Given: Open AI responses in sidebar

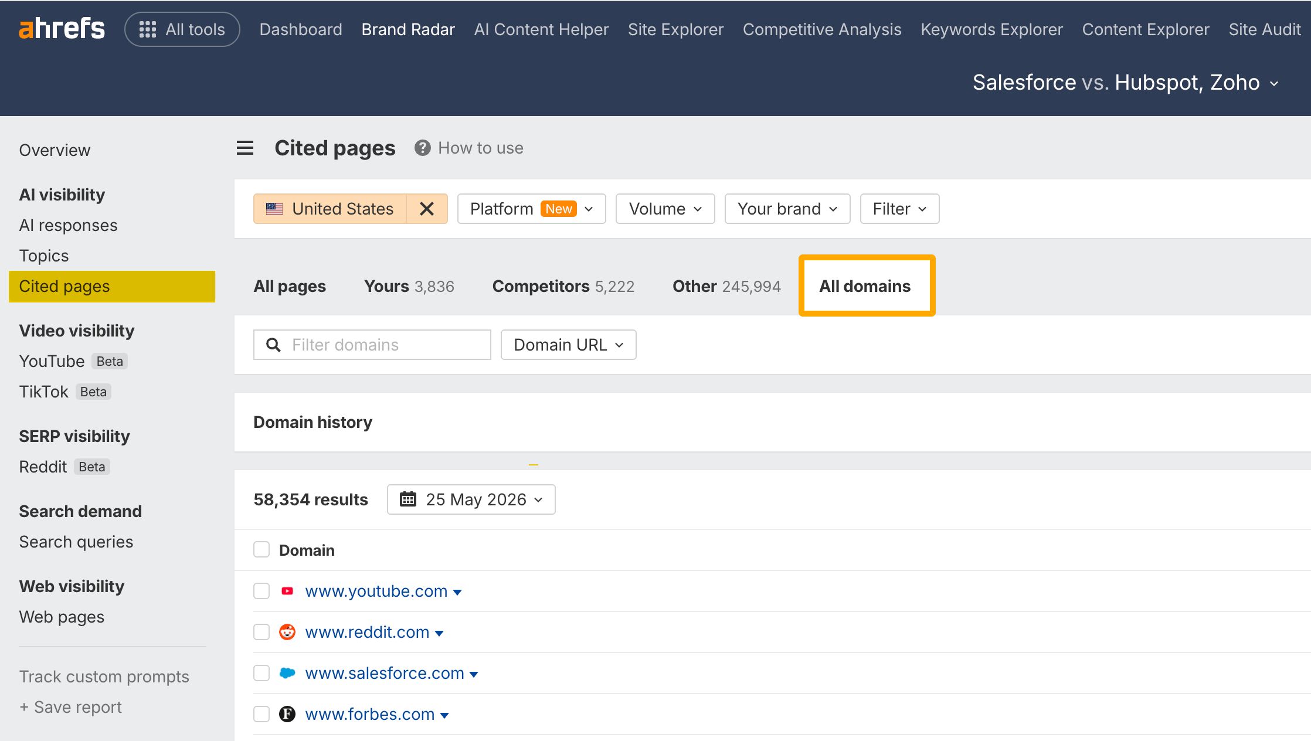Looking at the screenshot, I should (68, 225).
